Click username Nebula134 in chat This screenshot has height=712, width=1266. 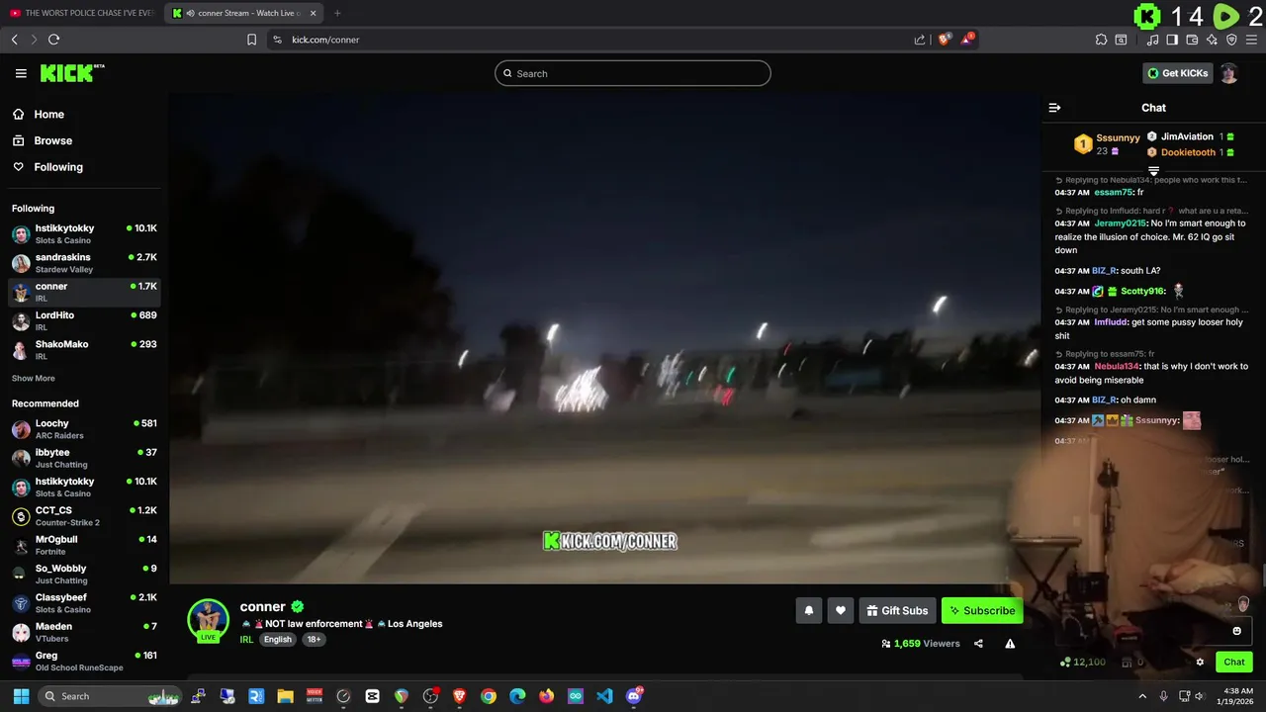pyautogui.click(x=1117, y=367)
